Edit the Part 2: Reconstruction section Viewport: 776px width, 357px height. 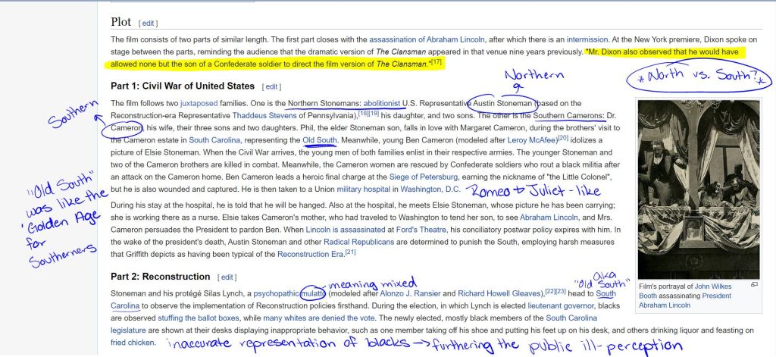pyautogui.click(x=228, y=277)
